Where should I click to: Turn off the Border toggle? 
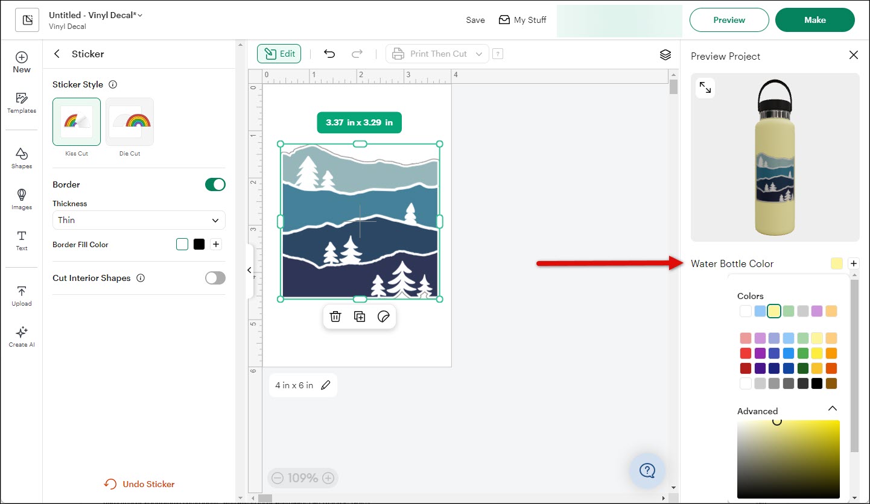pos(215,184)
